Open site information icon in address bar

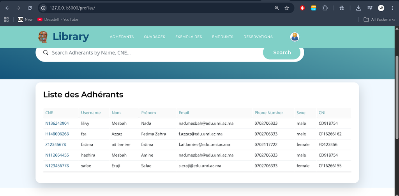[44, 8]
